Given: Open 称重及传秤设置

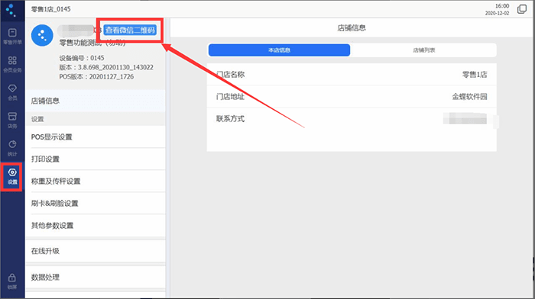Looking at the screenshot, I should [x=96, y=182].
